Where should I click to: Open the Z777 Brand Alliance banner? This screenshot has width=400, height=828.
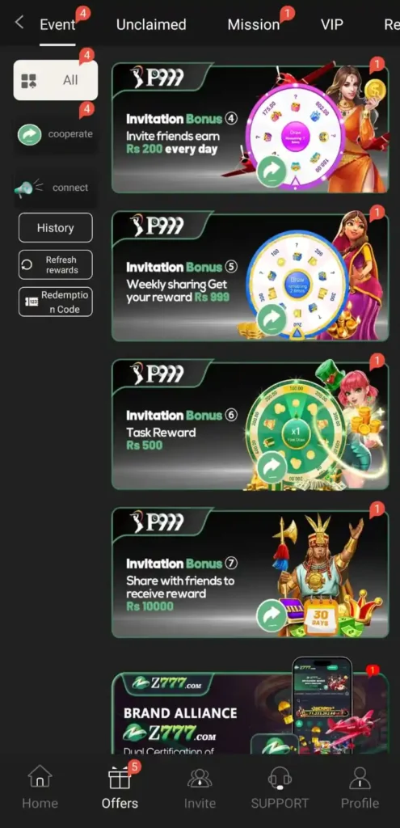pyautogui.click(x=251, y=713)
